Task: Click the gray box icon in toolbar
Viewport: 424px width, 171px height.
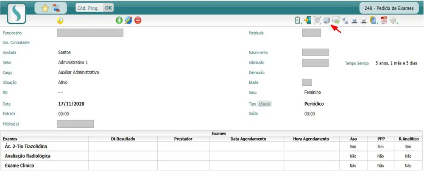Action: point(326,20)
